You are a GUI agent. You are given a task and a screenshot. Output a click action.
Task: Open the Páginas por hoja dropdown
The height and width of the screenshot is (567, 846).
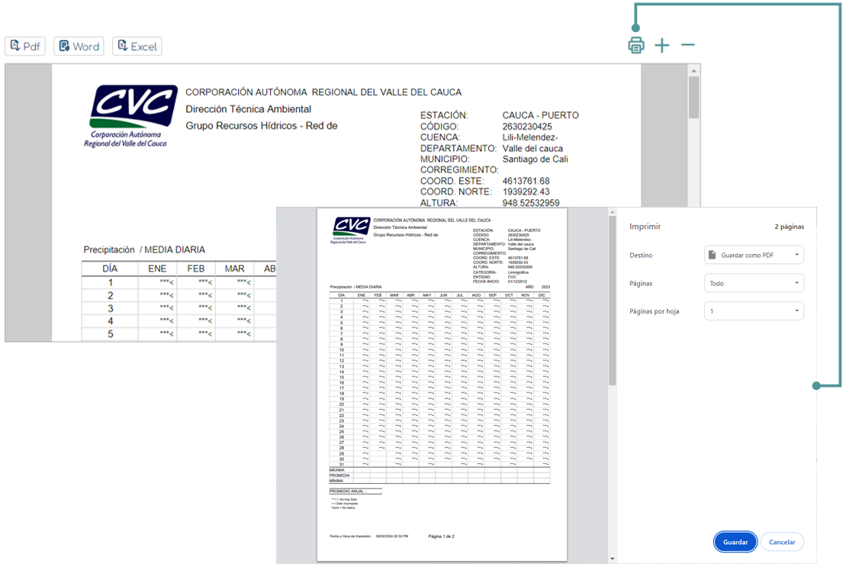[x=754, y=311]
